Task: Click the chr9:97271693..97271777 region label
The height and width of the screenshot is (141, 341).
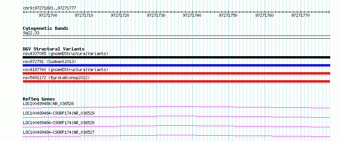Action: click(x=49, y=8)
